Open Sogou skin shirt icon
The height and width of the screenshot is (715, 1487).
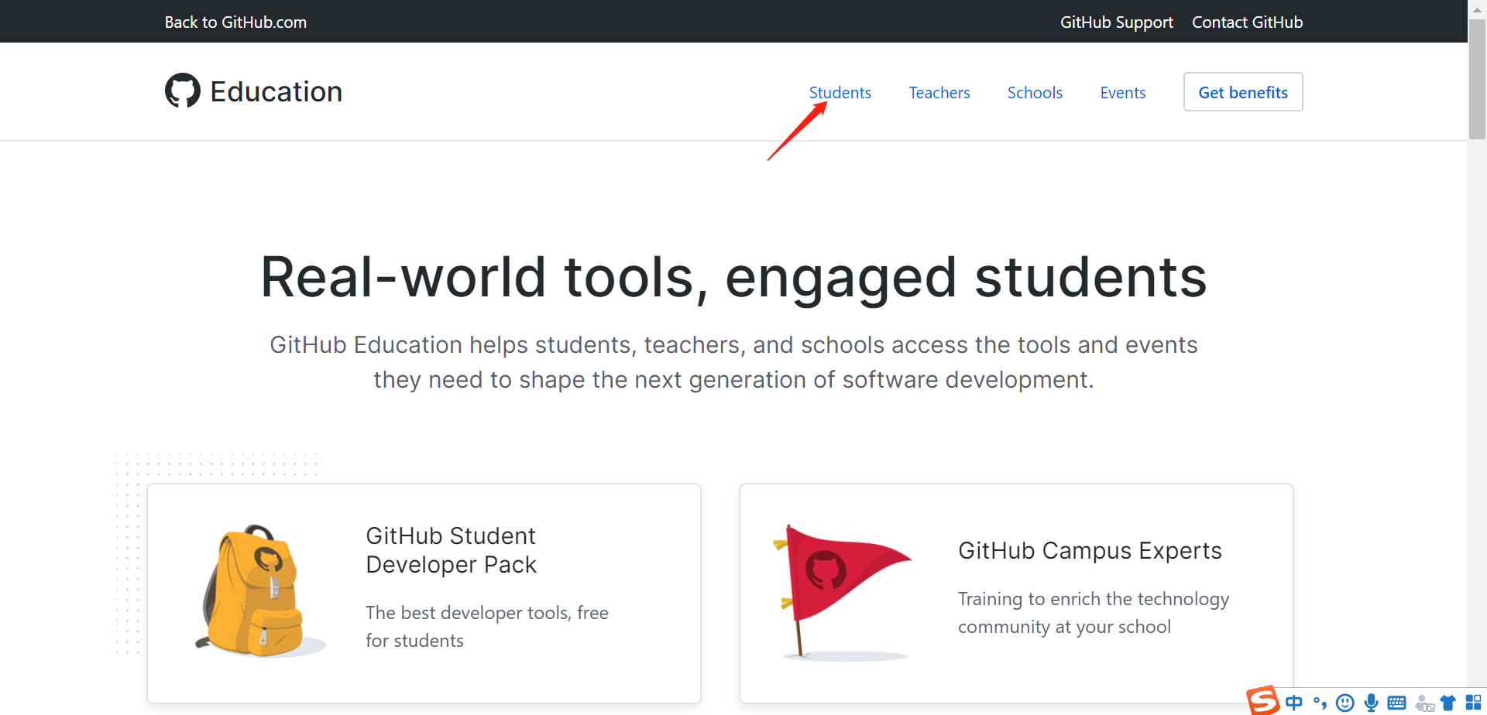pos(1448,703)
